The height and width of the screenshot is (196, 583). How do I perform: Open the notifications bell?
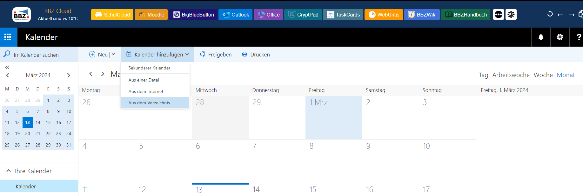541,37
